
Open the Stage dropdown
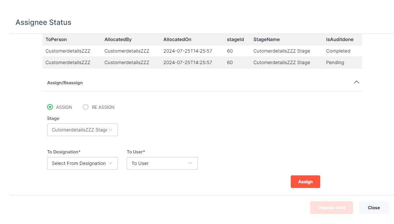[x=82, y=130]
